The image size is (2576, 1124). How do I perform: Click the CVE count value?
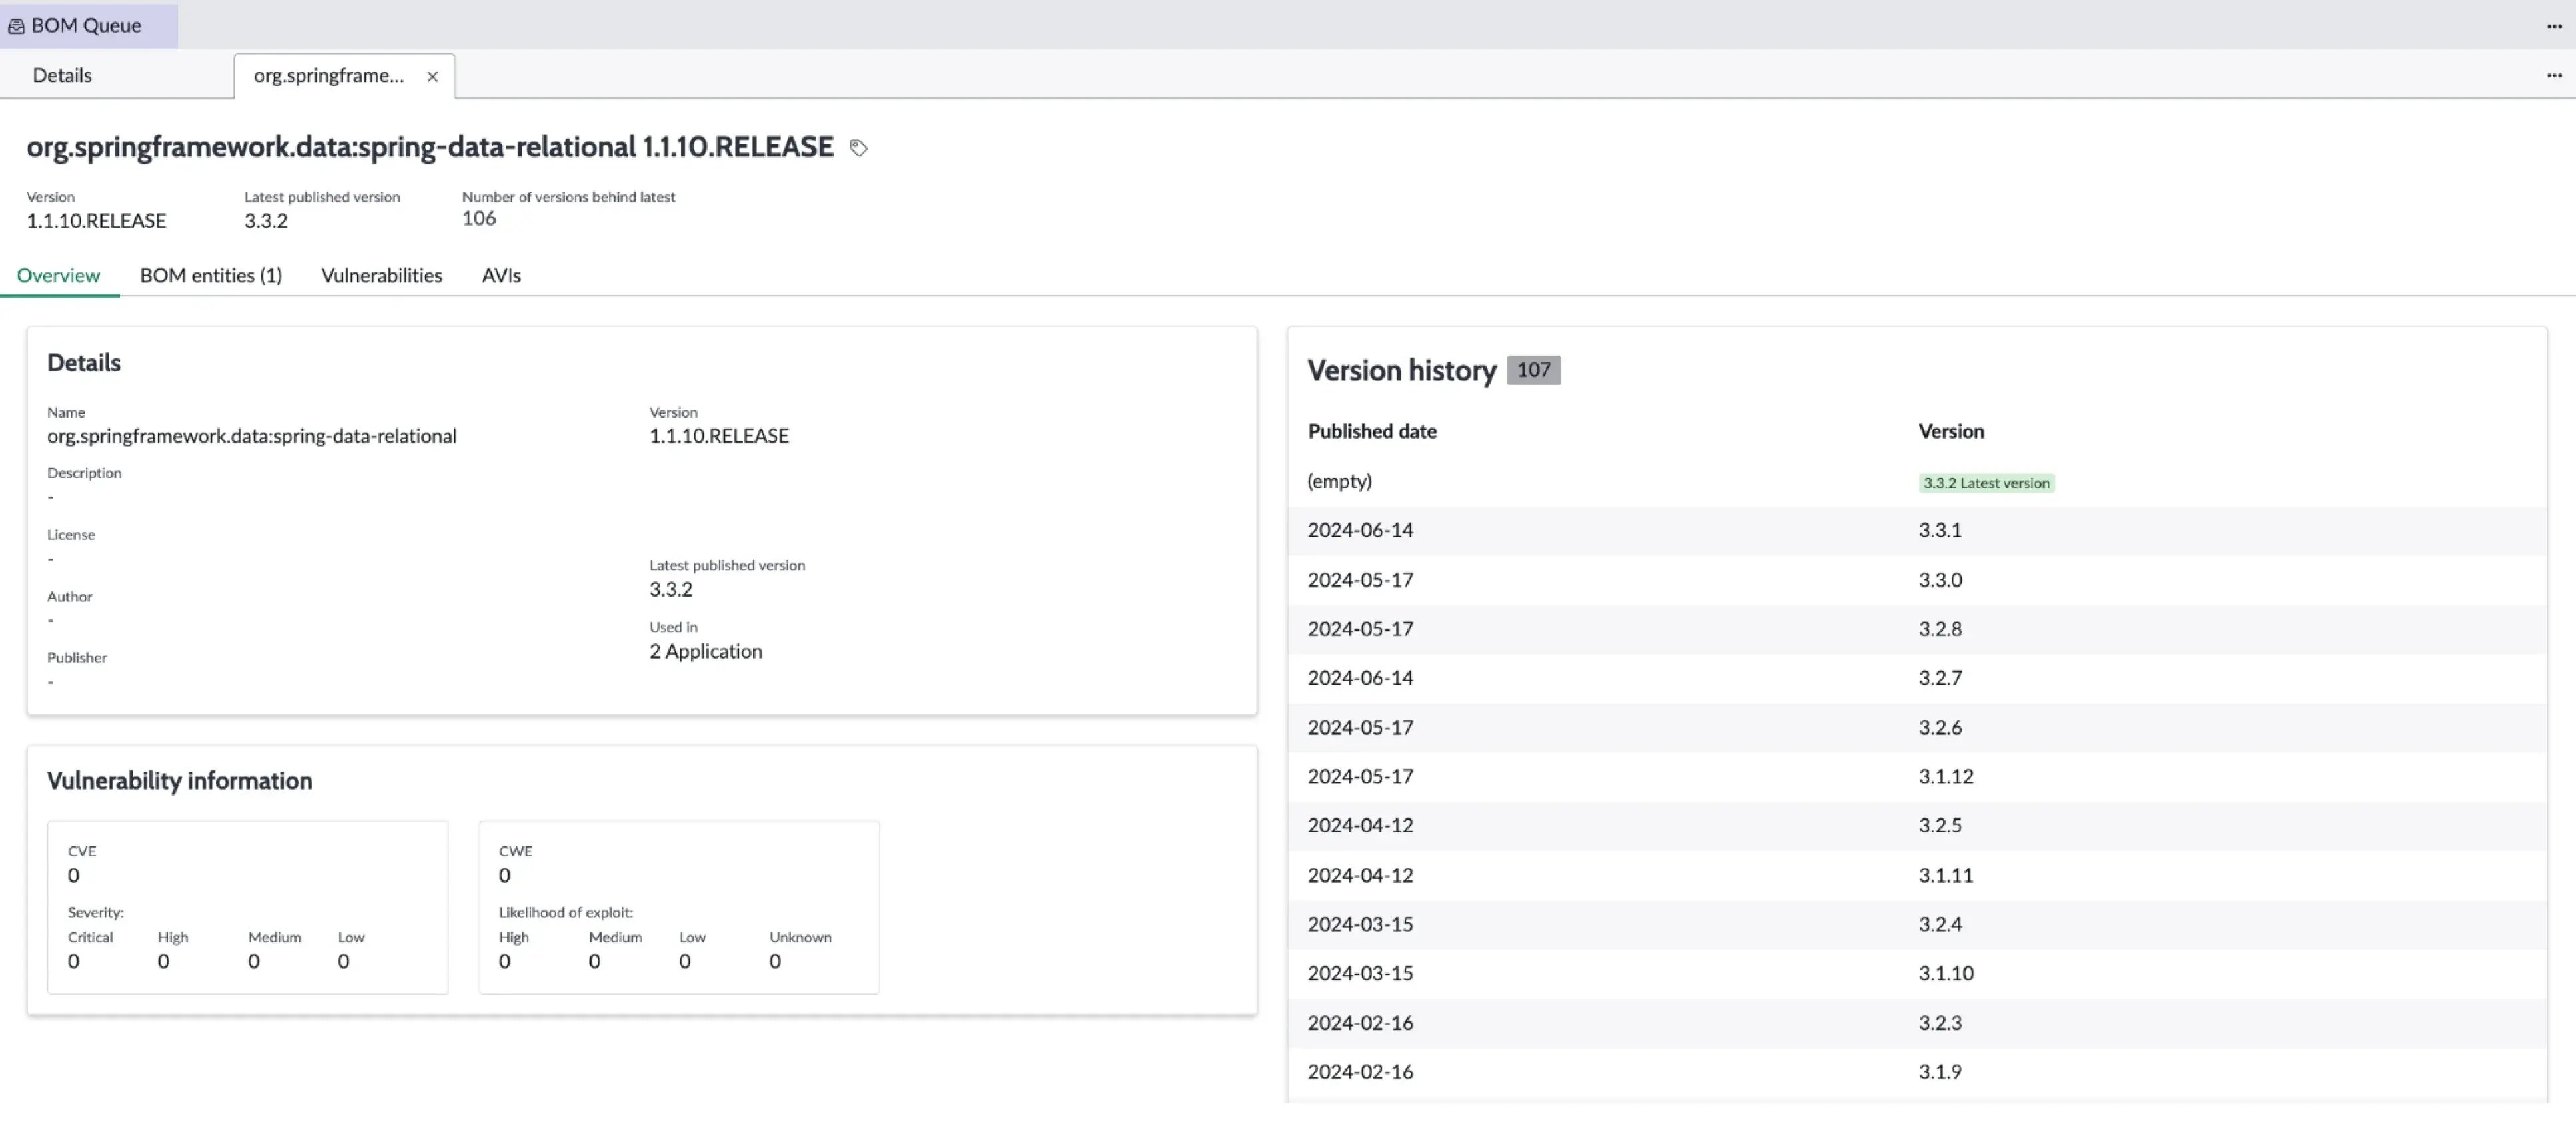[74, 875]
